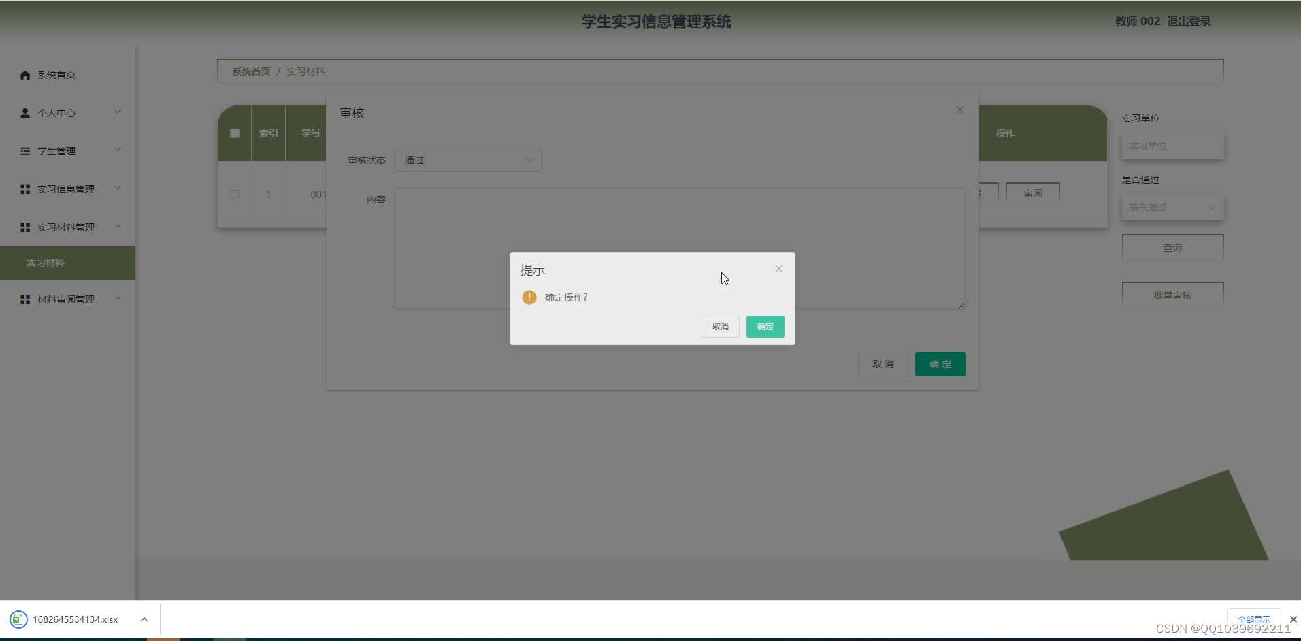
Task: Confirm with 确定 in the 提示 dialog
Action: (765, 327)
